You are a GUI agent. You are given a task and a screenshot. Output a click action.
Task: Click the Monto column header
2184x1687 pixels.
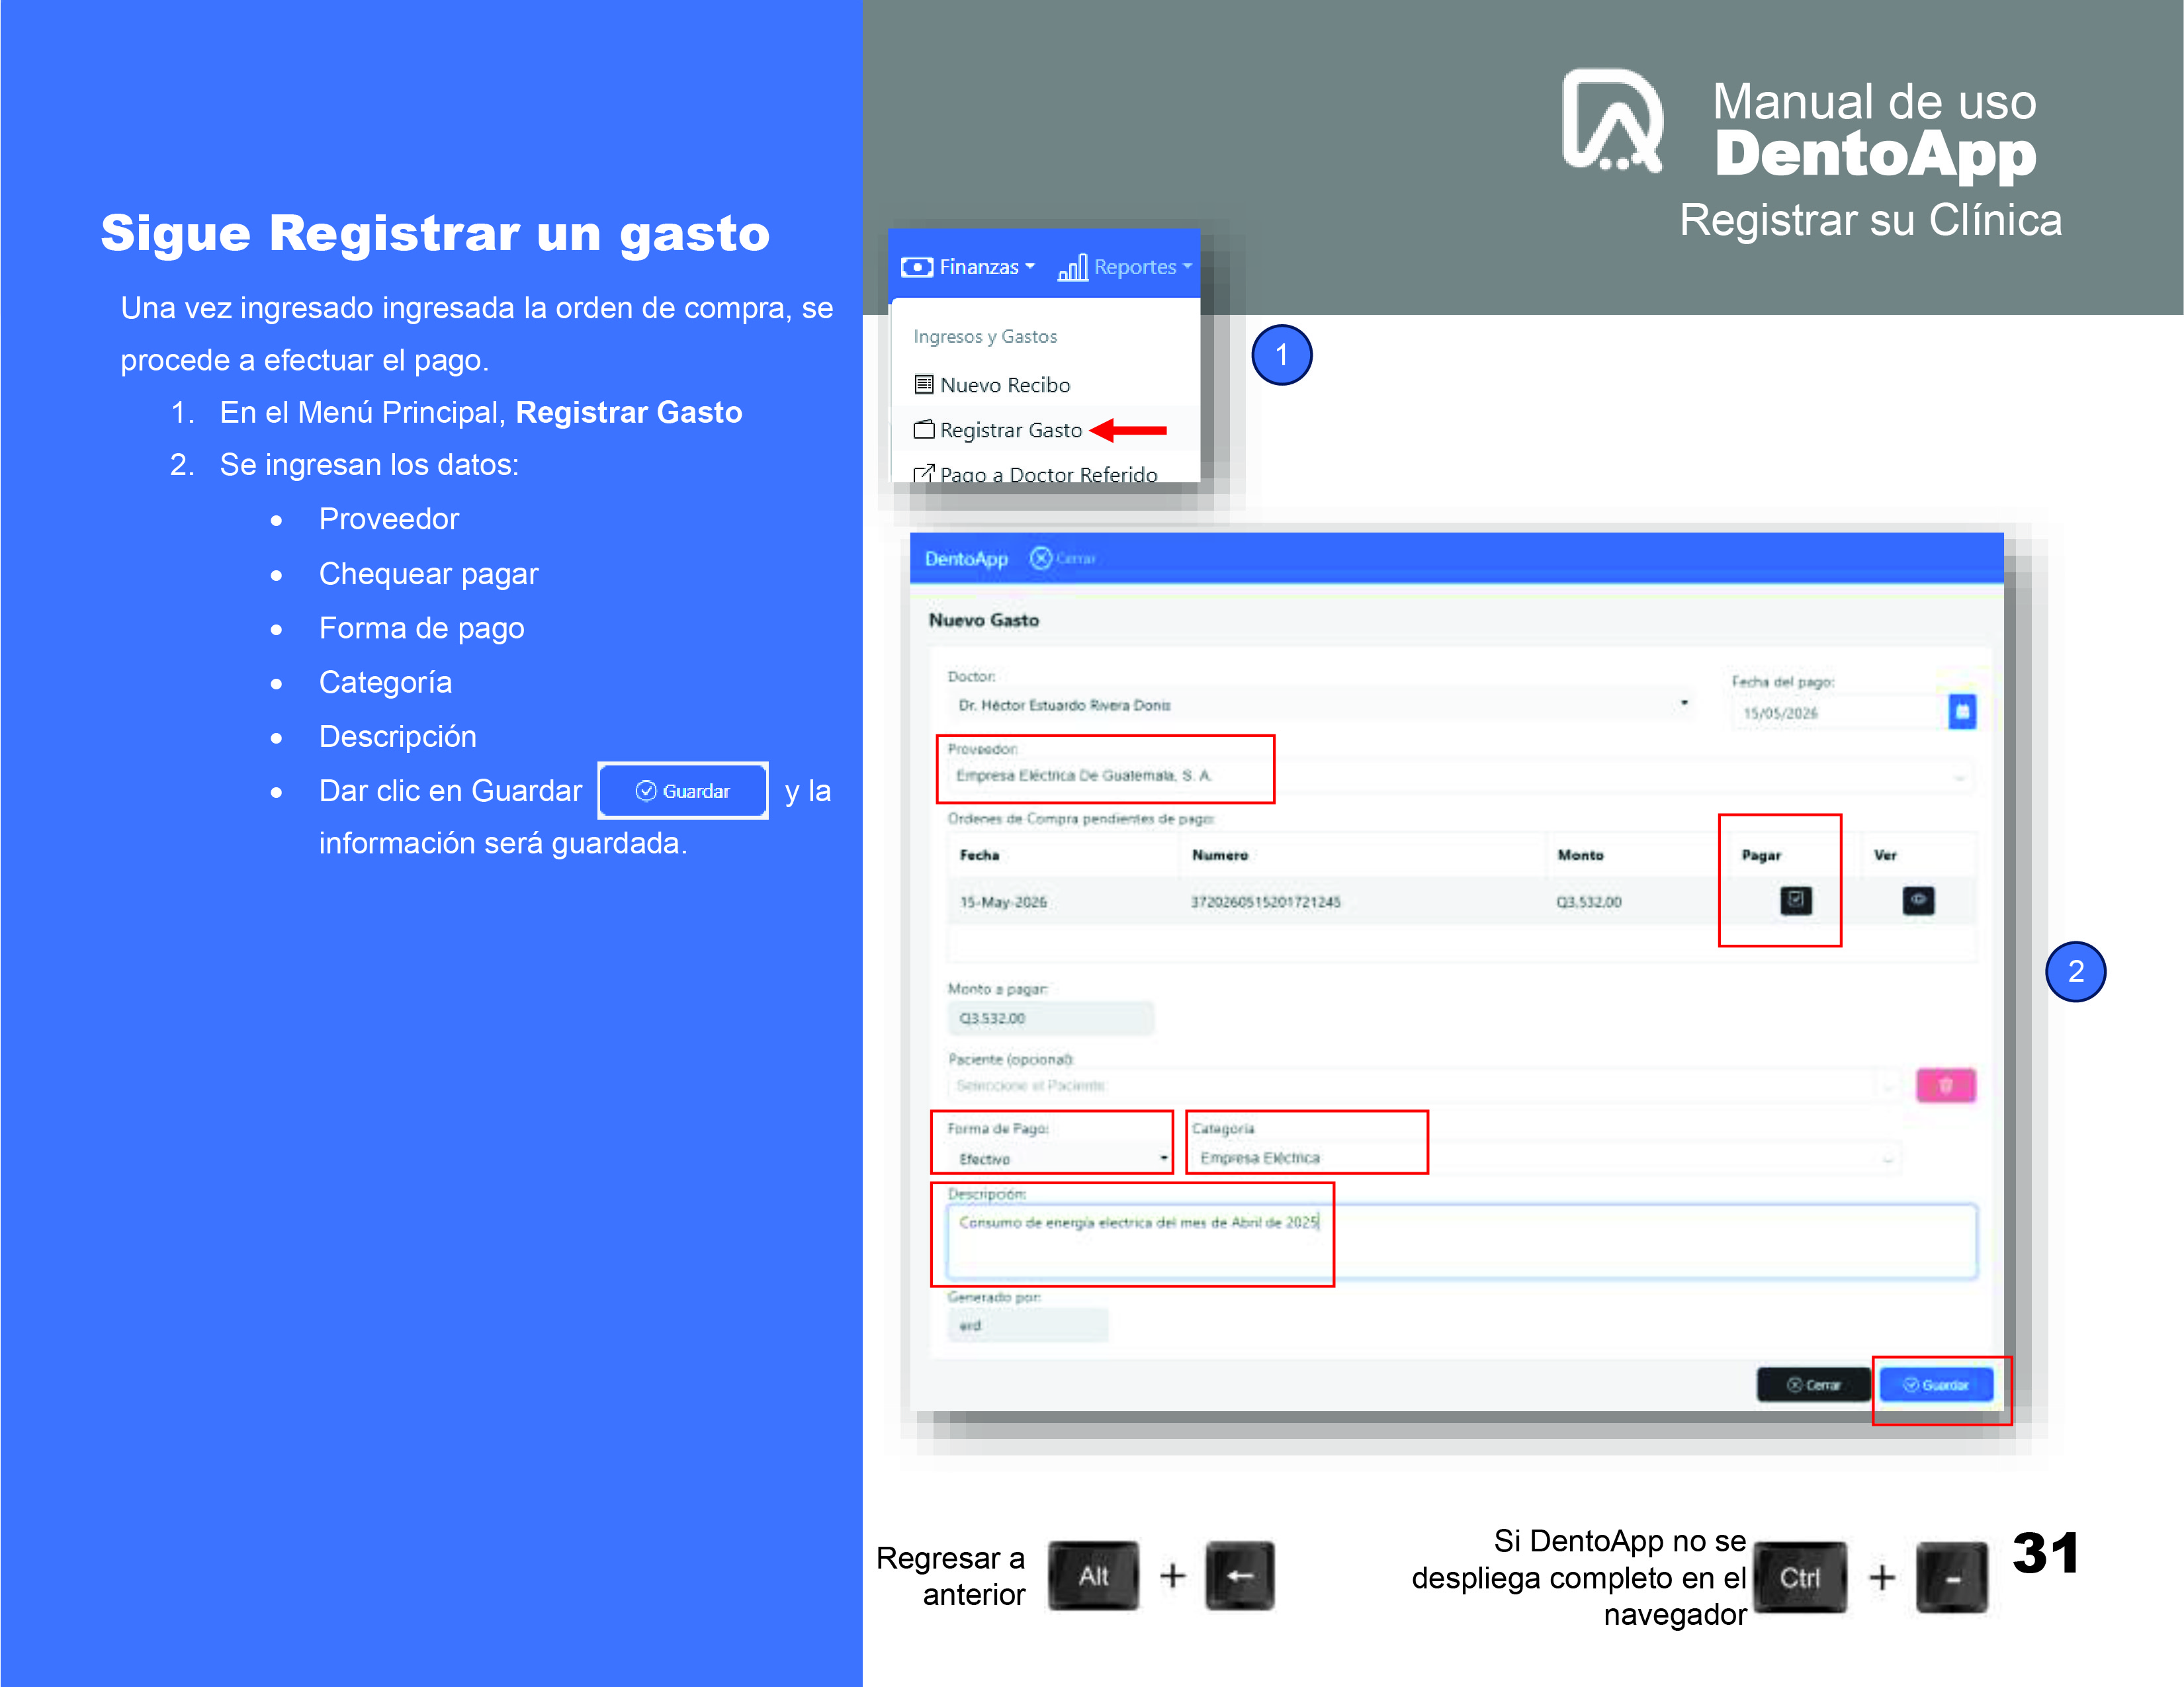tap(1580, 855)
